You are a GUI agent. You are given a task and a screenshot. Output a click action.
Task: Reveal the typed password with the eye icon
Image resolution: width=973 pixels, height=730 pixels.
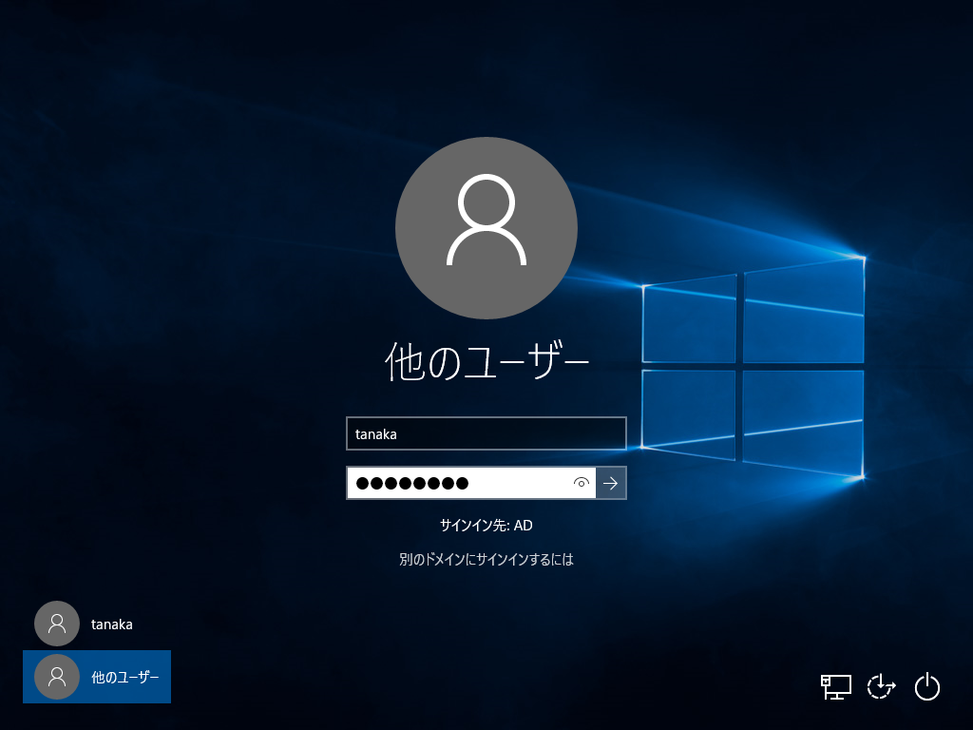(x=581, y=483)
